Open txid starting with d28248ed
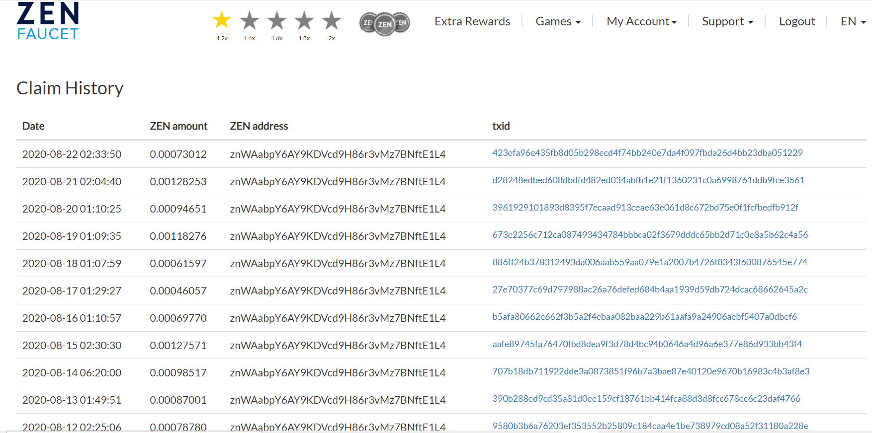This screenshot has height=433, width=872. click(x=648, y=180)
